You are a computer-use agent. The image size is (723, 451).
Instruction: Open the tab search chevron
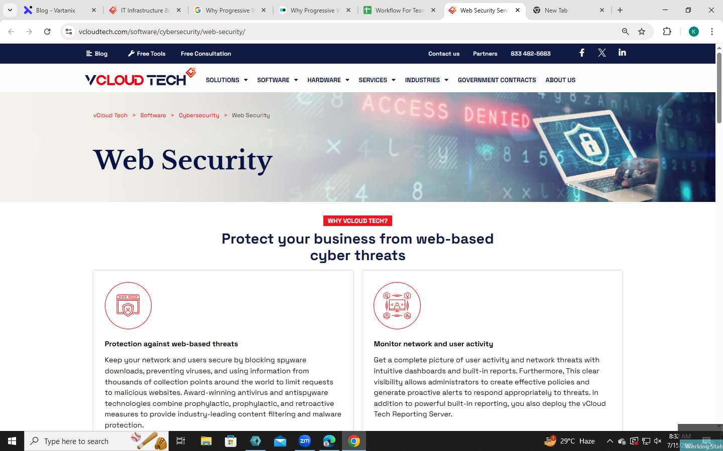point(10,10)
